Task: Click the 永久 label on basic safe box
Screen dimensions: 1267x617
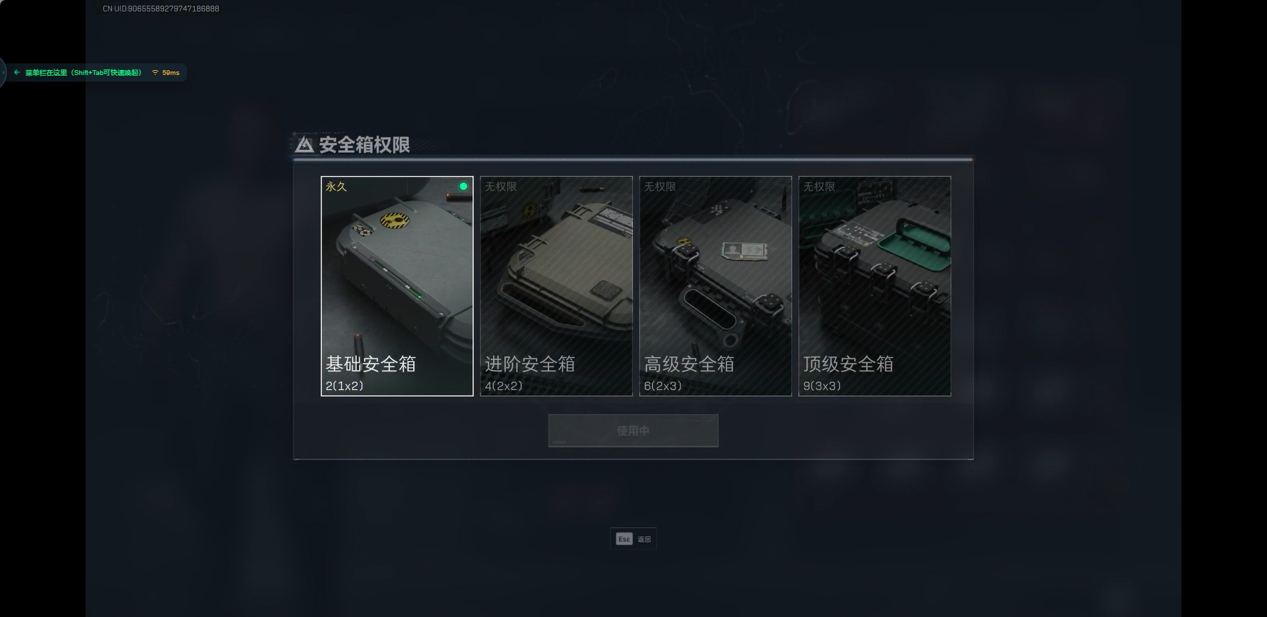Action: pyautogui.click(x=336, y=186)
